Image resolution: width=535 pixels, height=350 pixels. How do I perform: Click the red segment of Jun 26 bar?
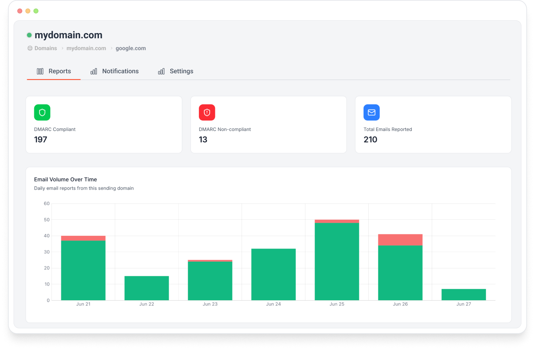(x=400, y=240)
